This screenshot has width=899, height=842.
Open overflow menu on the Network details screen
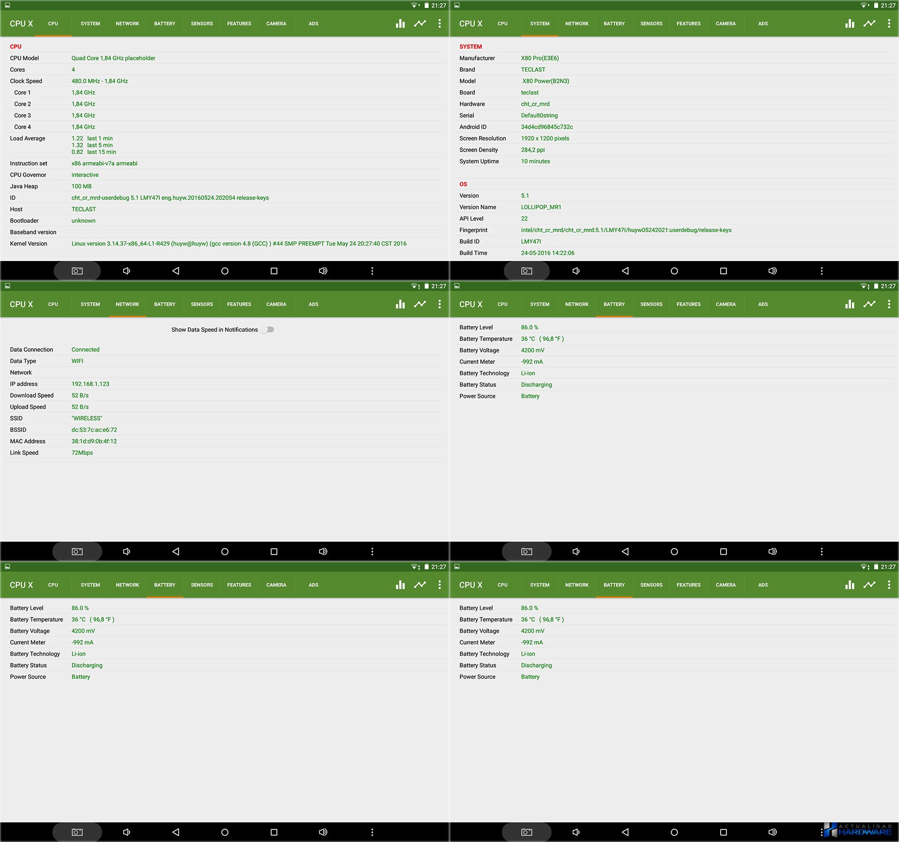439,304
